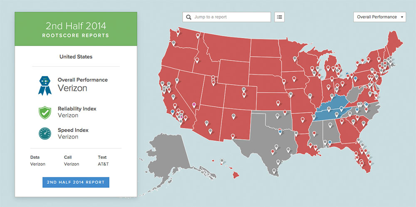Open the Overall Performance dropdown
Screen dimensions: 416x207
[379, 17]
